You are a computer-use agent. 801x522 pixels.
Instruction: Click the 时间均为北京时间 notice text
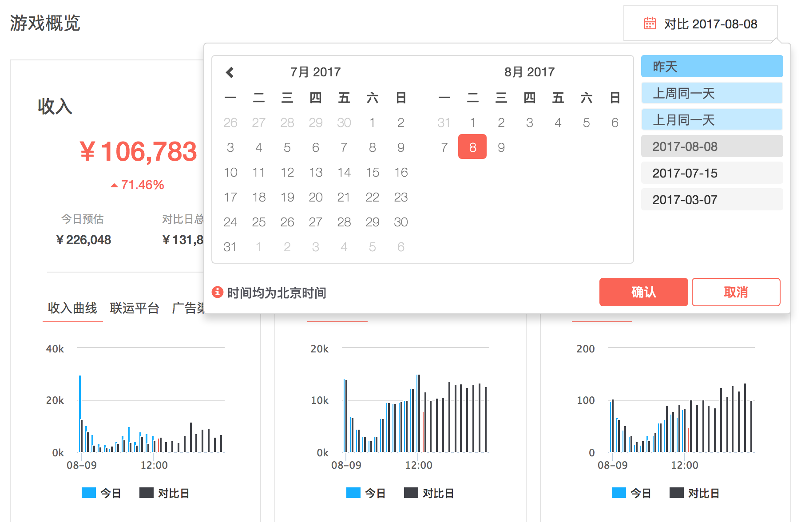point(277,293)
